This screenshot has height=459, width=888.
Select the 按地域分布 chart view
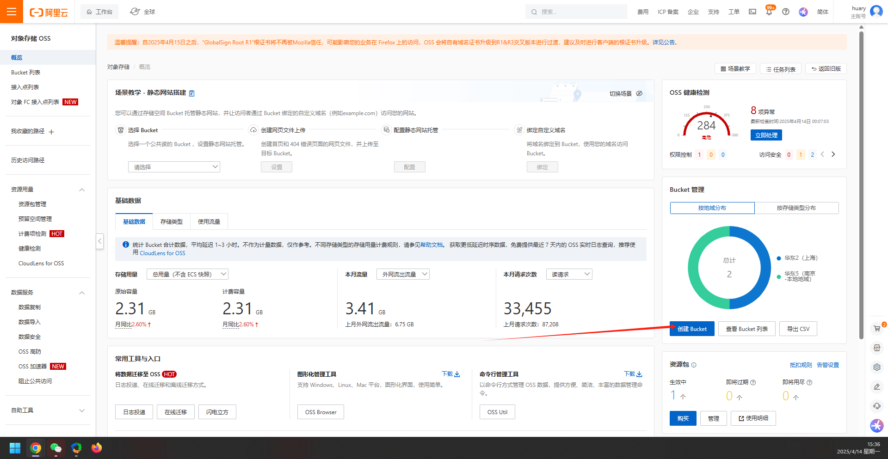[x=712, y=208]
